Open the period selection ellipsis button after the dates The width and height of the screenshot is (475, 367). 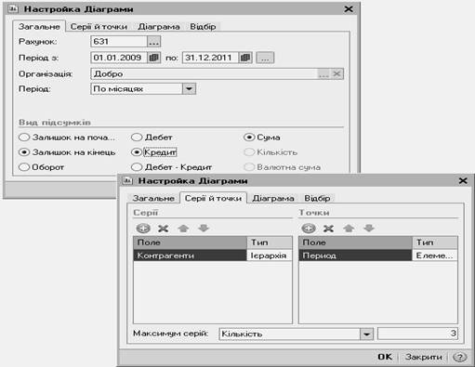point(265,58)
